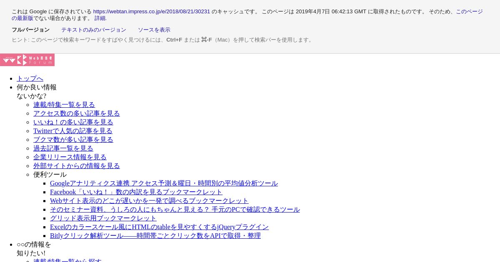Open いいね！の多い記事を見る

pos(73,122)
